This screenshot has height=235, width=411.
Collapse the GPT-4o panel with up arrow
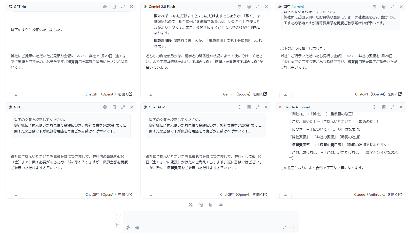point(16,95)
